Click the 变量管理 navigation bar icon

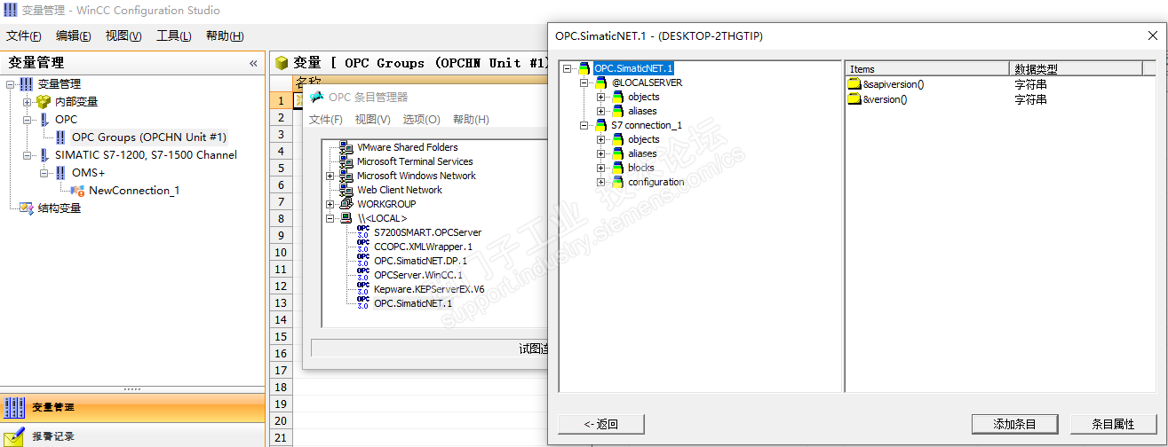(14, 408)
